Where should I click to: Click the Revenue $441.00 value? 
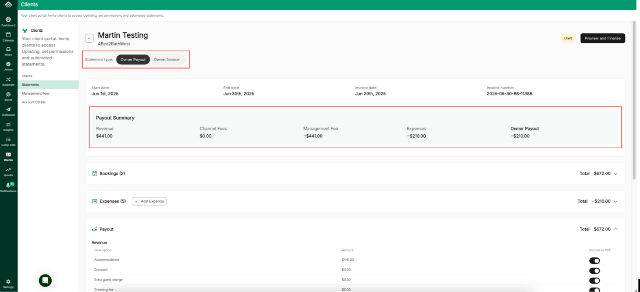(x=104, y=136)
